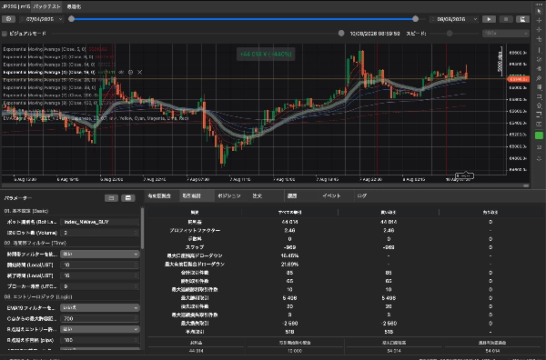The image size is (546, 360).
Task: Click the chart horizontal scrollbar thumb
Action: (526, 186)
